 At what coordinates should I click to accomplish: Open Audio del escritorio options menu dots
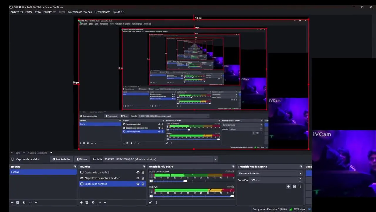[151, 176]
